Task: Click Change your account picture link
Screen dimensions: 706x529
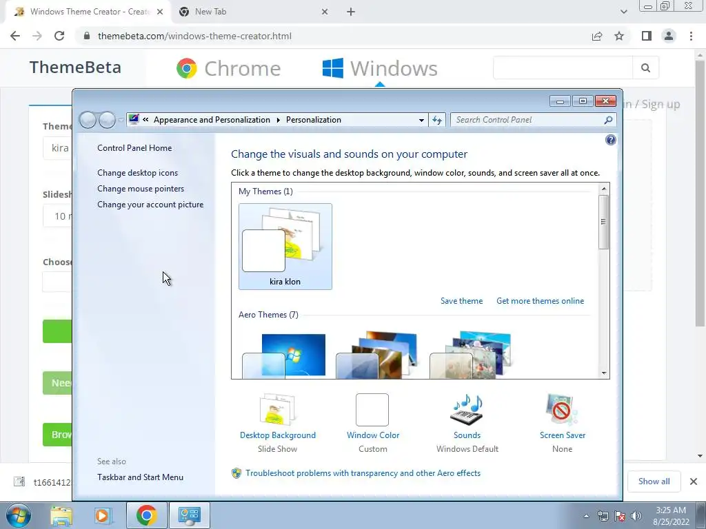Action: tap(150, 204)
